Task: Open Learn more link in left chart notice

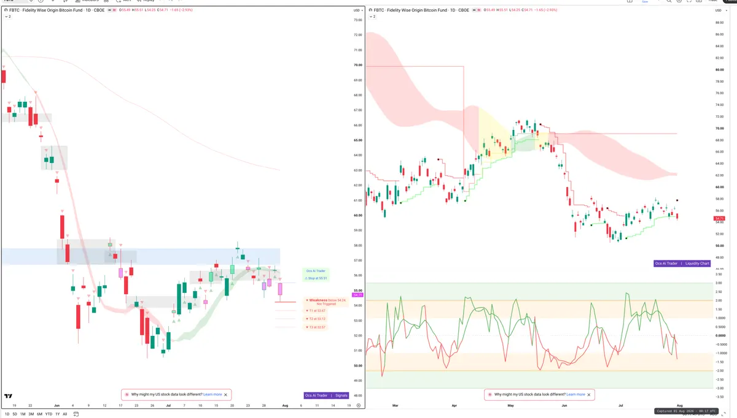Action: pos(213,395)
